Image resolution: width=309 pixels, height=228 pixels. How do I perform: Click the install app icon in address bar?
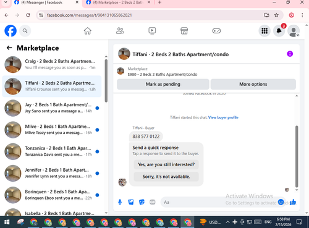click(266, 15)
